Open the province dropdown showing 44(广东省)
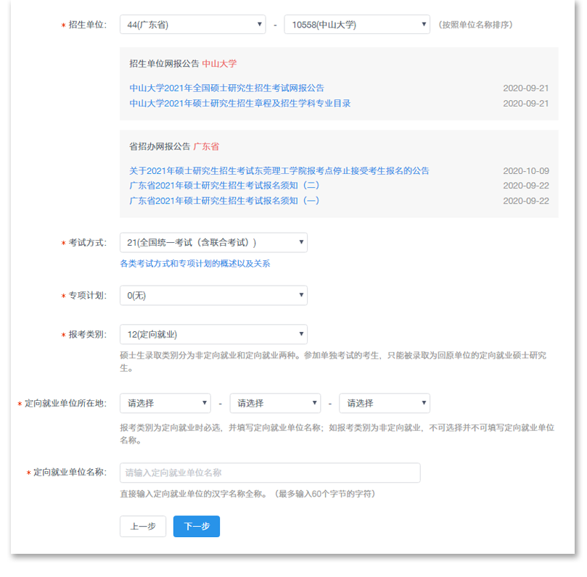 point(192,24)
